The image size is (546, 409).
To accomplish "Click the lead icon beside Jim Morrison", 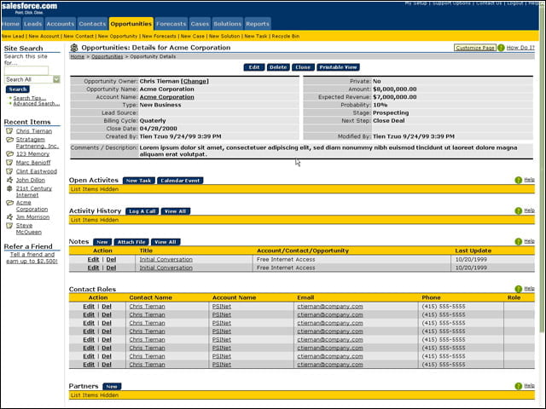I will point(9,216).
